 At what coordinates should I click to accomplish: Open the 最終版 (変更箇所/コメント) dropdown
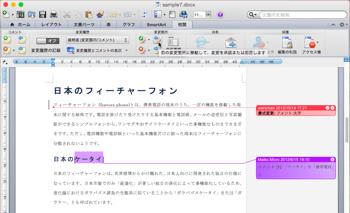click(x=98, y=40)
